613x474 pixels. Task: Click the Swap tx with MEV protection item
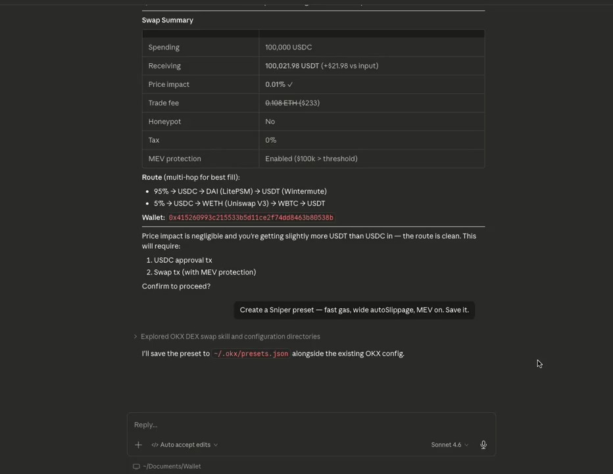[x=205, y=272]
